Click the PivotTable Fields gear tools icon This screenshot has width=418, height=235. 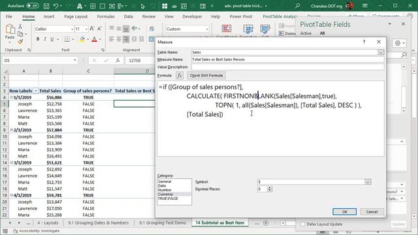click(x=399, y=43)
